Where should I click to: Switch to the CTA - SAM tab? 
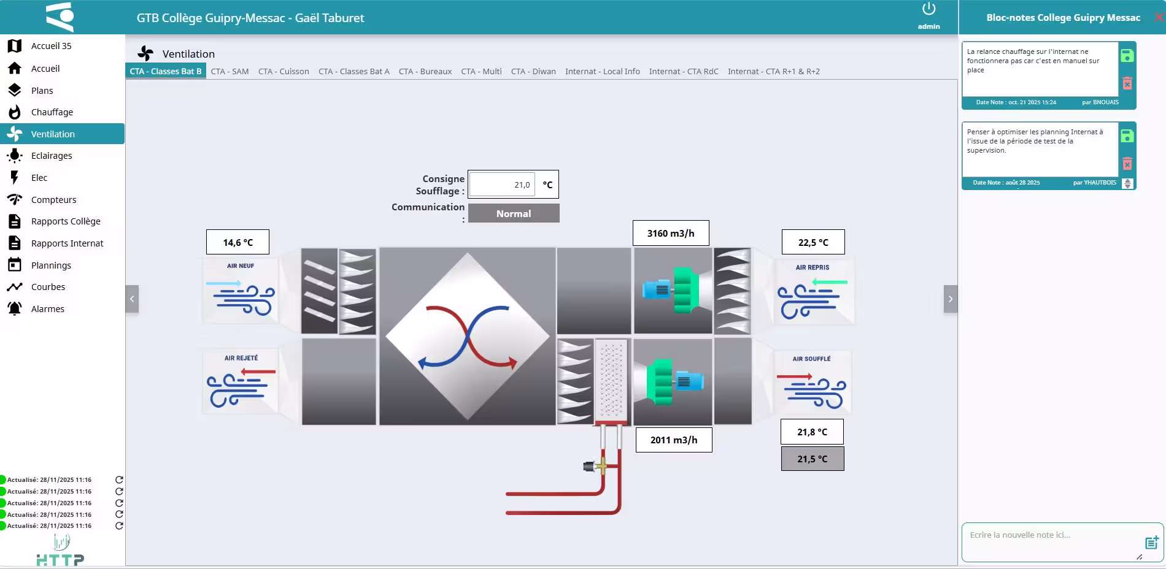(x=230, y=72)
